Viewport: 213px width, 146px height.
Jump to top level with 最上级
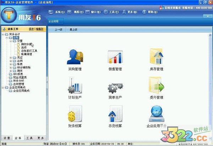click(73, 29)
